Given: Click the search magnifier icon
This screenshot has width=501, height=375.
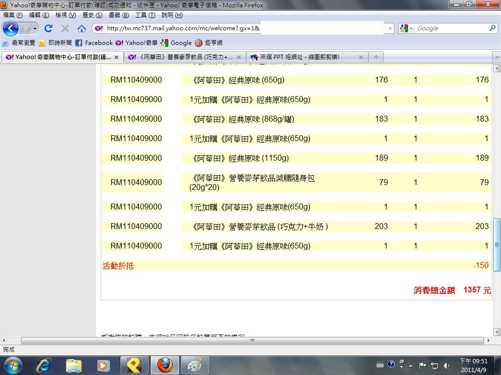Looking at the screenshot, I should (x=492, y=28).
